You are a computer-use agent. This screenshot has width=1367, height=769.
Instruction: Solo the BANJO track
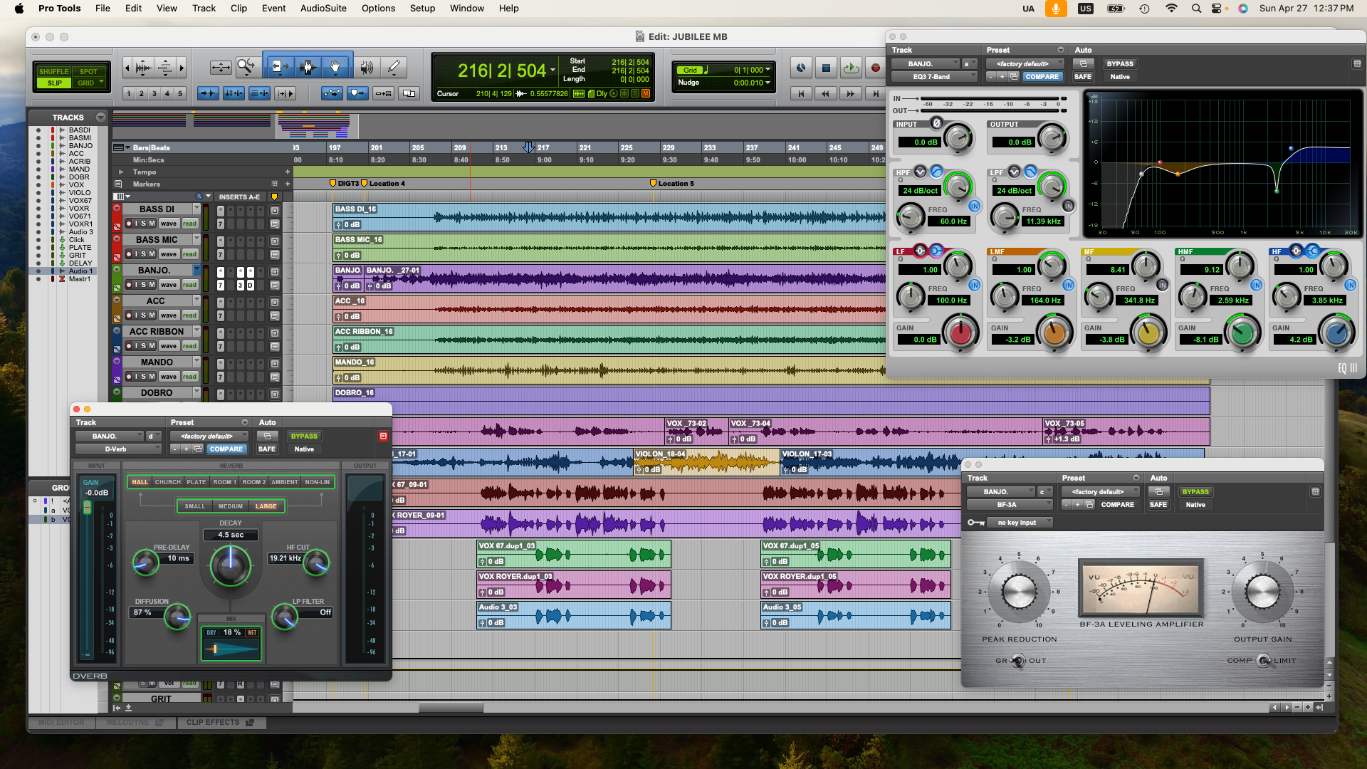point(144,285)
